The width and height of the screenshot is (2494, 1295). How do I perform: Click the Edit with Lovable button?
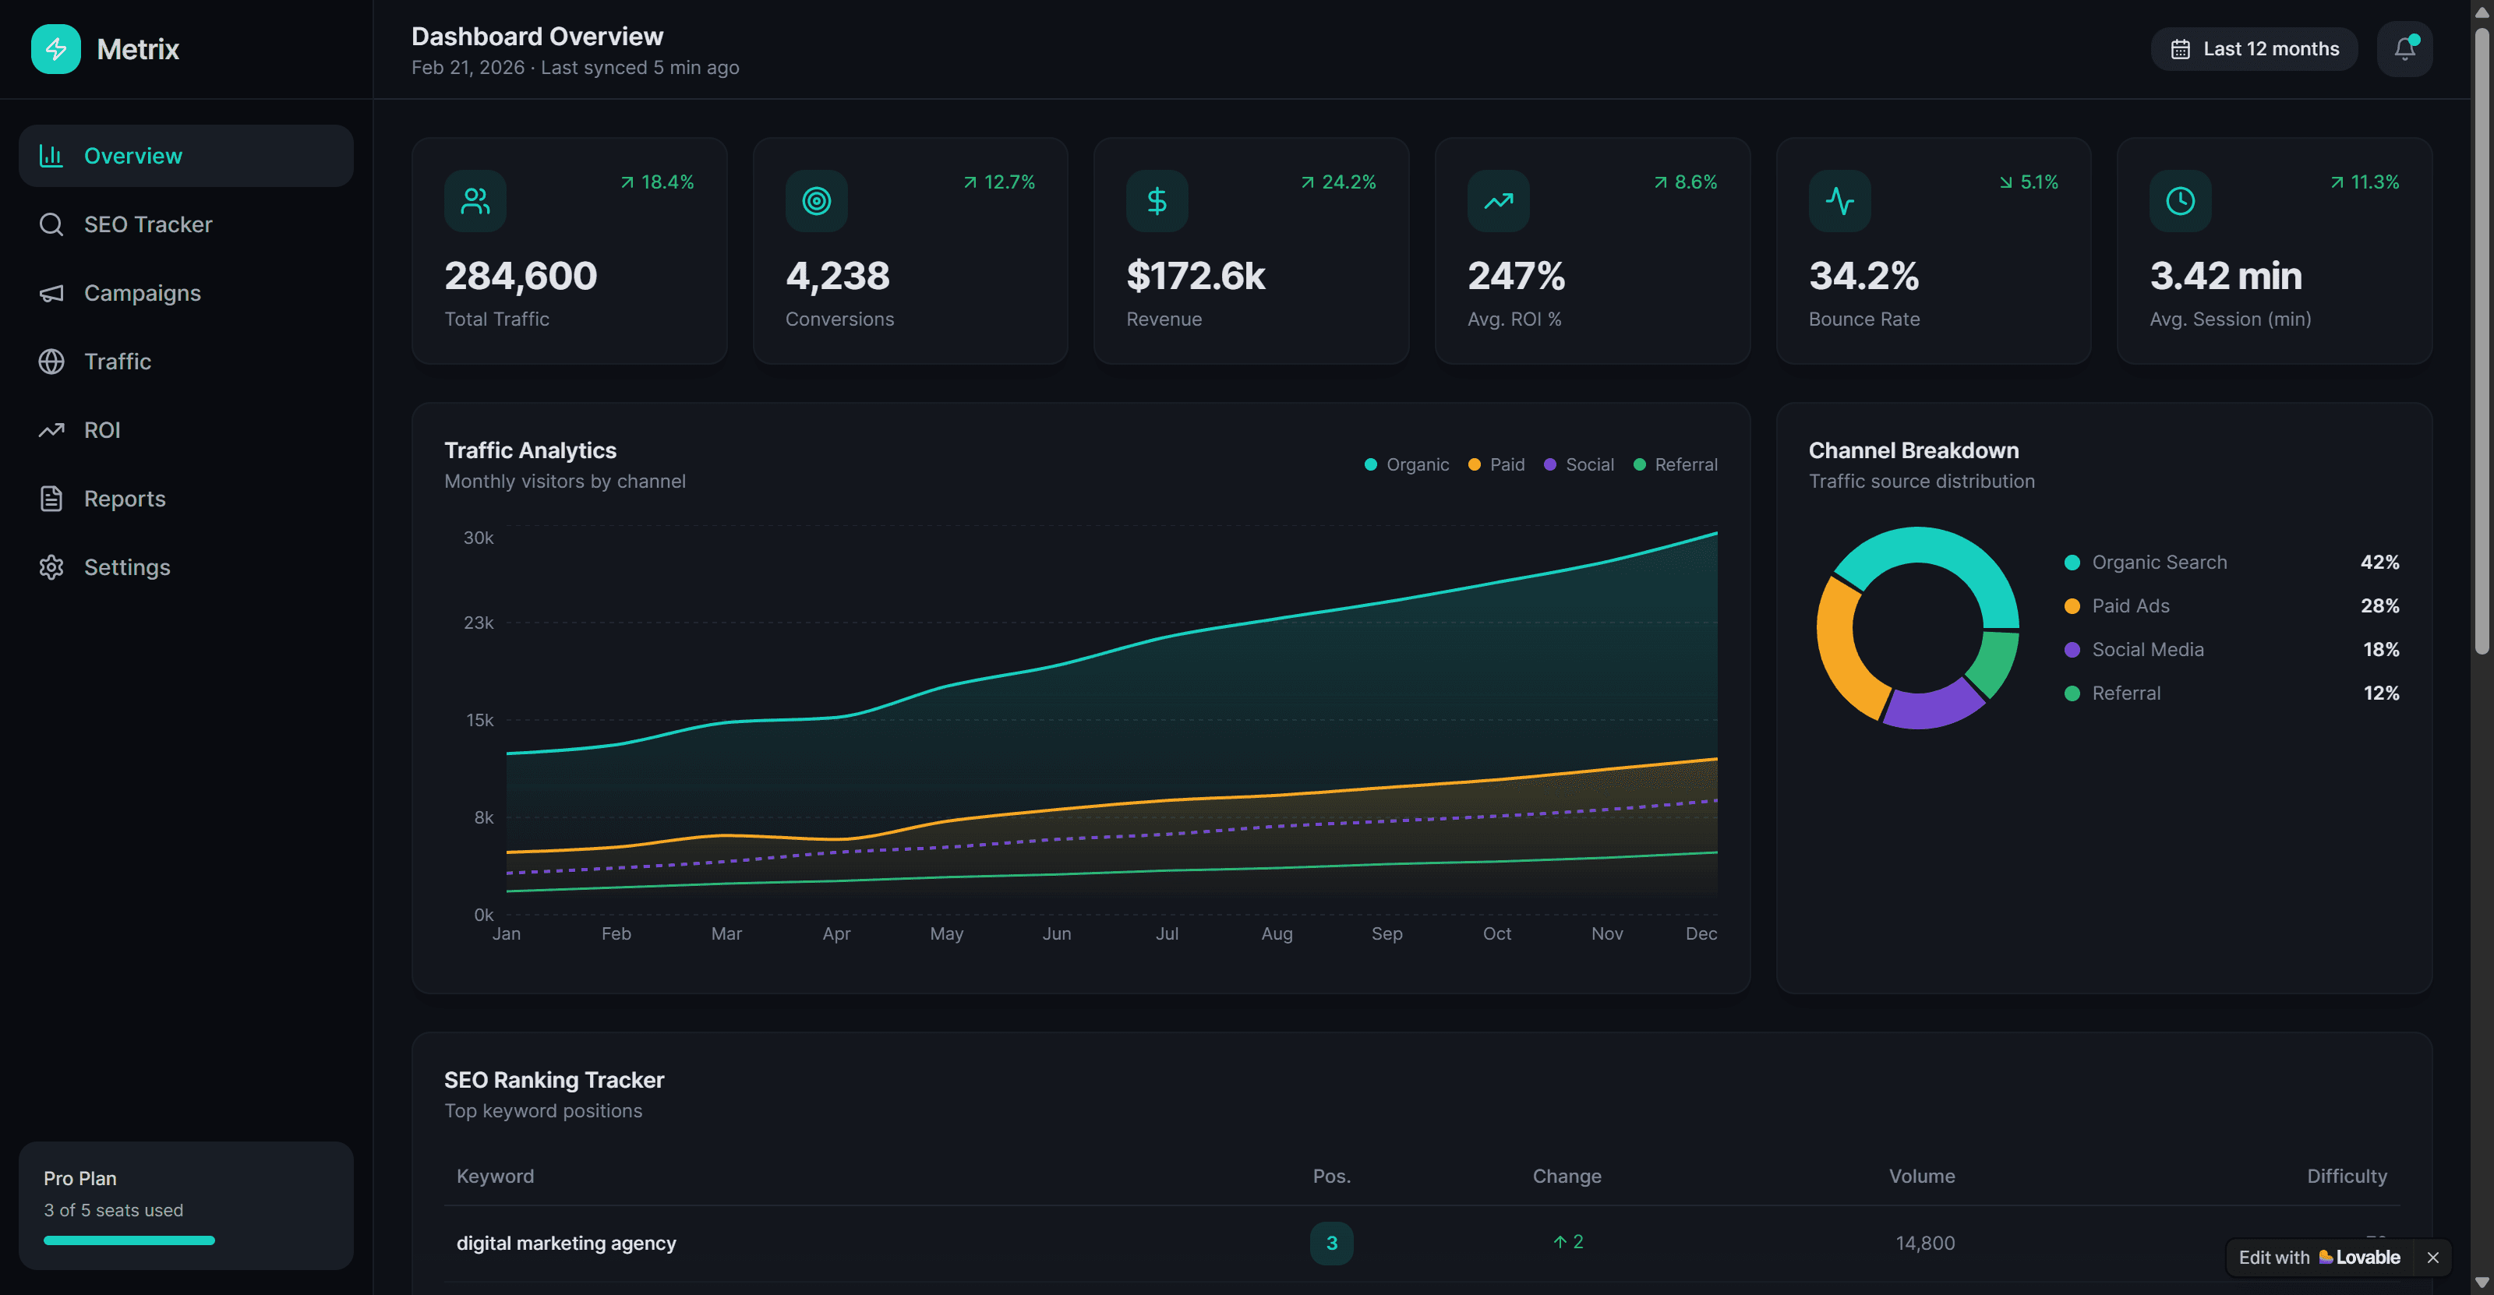[2319, 1258]
